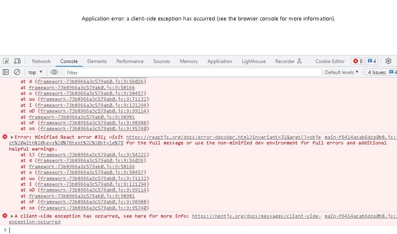Open framework link 9:54221 at lJ
The width and height of the screenshot is (397, 234).
coord(93,155)
